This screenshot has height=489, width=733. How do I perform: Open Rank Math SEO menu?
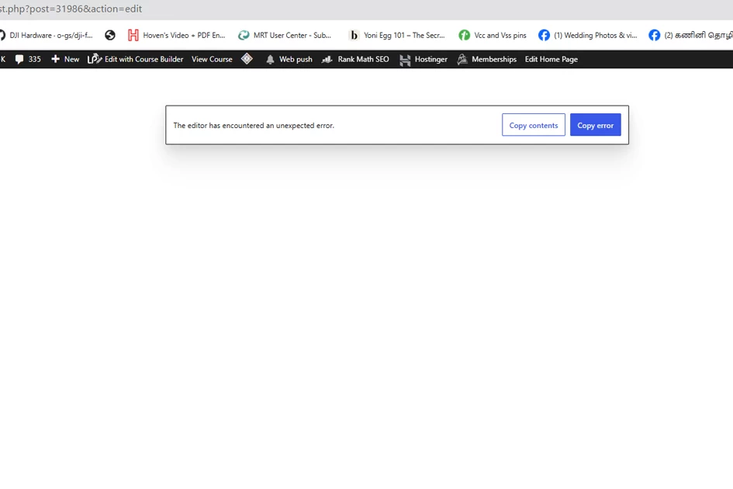point(355,60)
